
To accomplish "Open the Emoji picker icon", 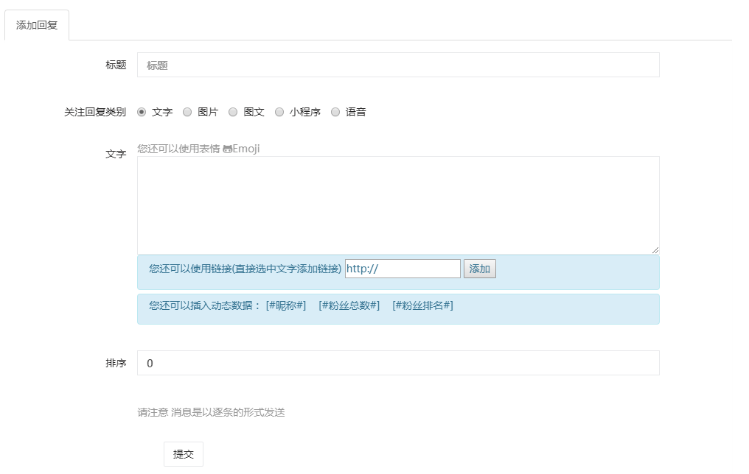I will (x=228, y=149).
